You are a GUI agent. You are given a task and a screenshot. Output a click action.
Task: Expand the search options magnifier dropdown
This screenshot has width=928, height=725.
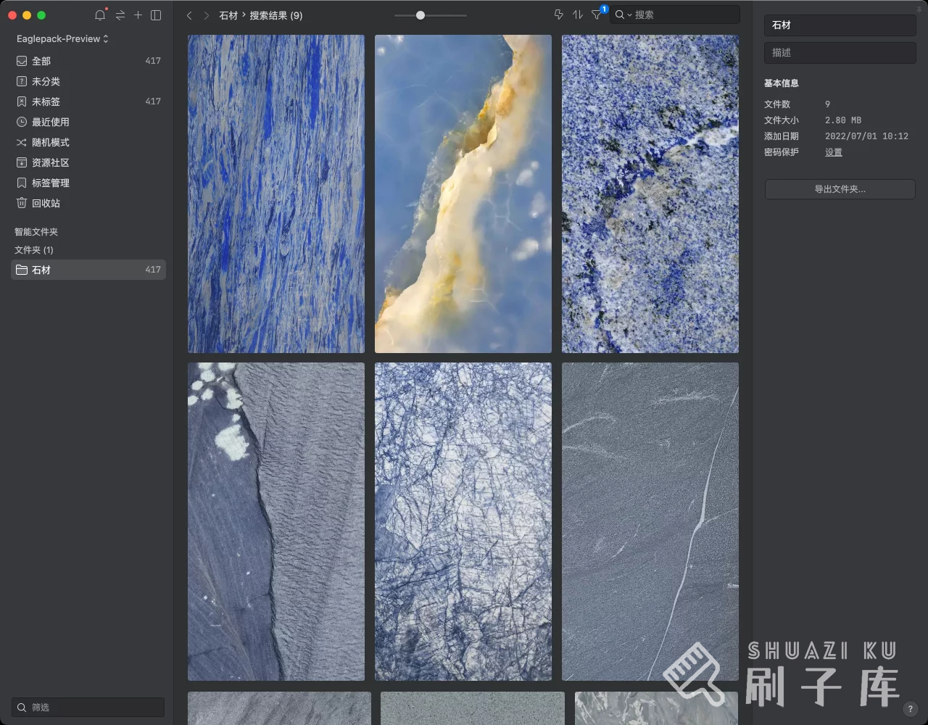pyautogui.click(x=623, y=15)
